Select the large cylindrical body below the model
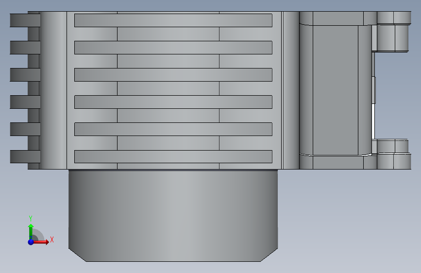 click(x=173, y=216)
